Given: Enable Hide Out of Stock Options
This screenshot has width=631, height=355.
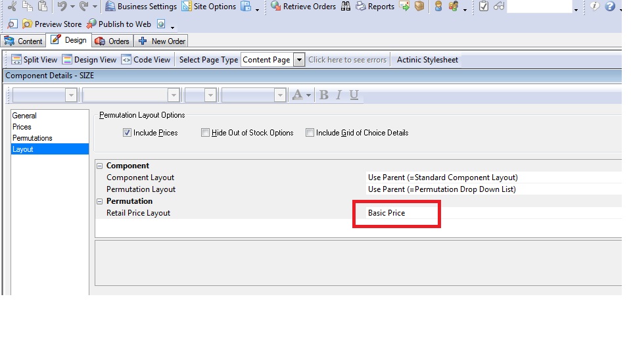Looking at the screenshot, I should pyautogui.click(x=206, y=133).
